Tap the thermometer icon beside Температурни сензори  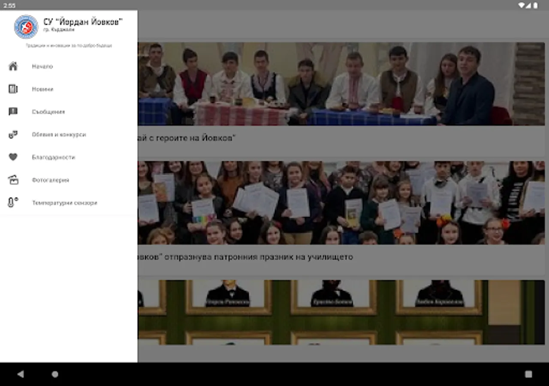13,203
